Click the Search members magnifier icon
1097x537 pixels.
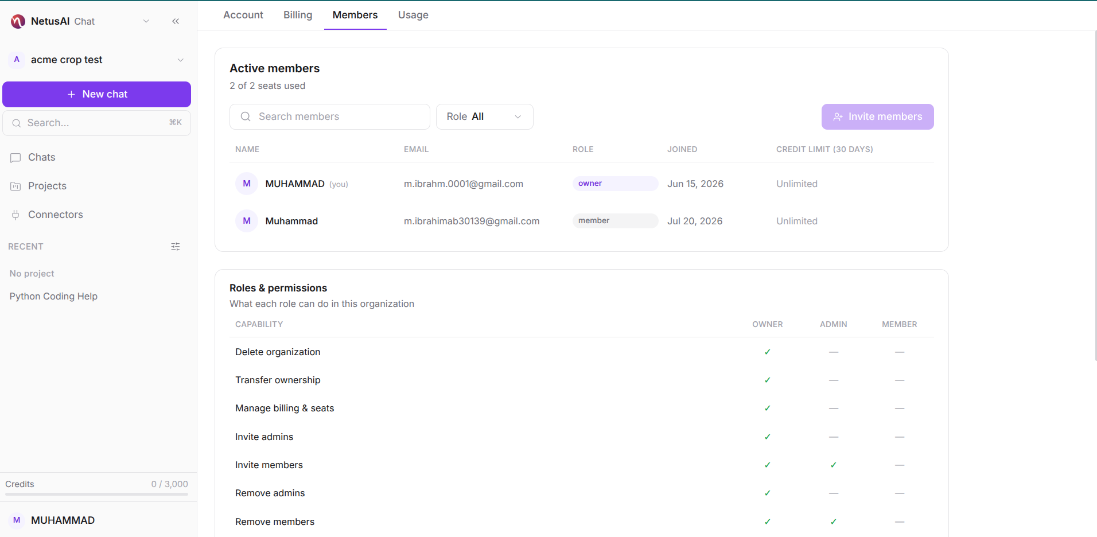(x=246, y=116)
